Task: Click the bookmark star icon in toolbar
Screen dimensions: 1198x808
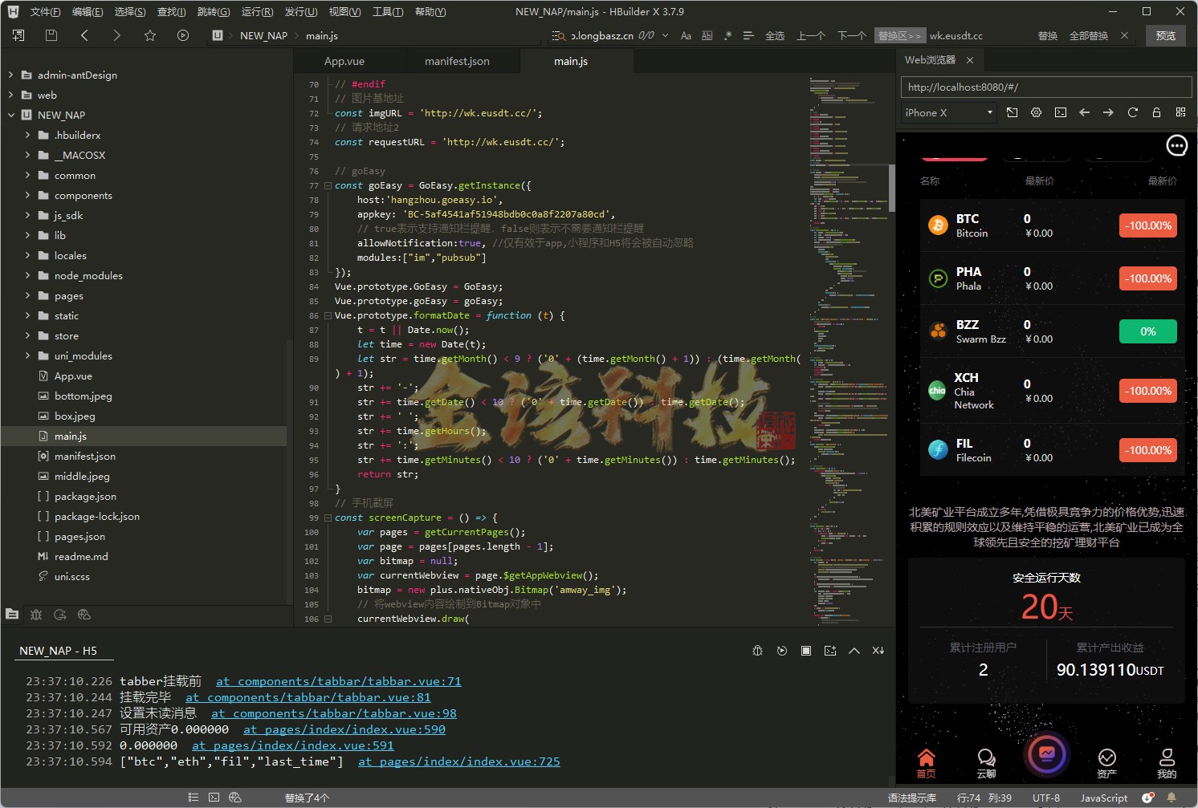Action: pos(149,35)
